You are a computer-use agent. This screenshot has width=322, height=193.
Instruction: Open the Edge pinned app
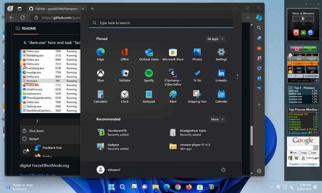tap(100, 55)
